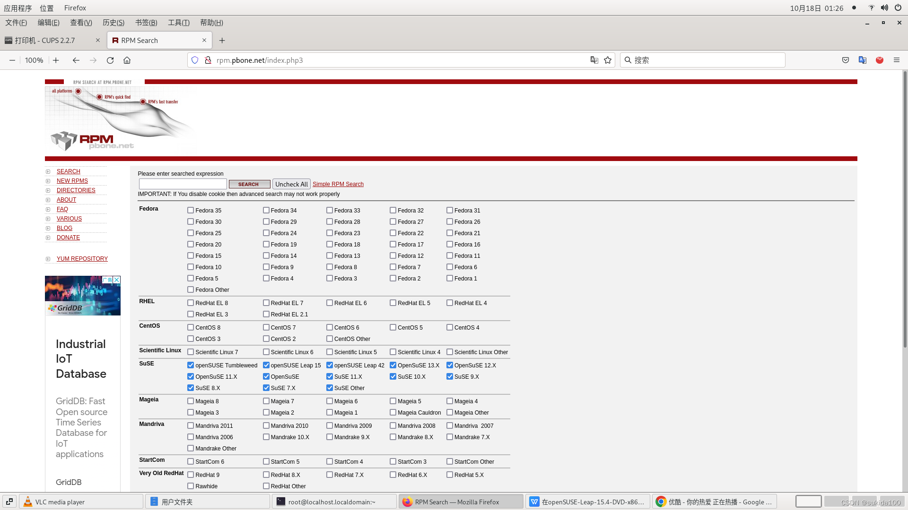This screenshot has height=510, width=908.
Task: Bookmark this page using the star icon
Action: (607, 60)
